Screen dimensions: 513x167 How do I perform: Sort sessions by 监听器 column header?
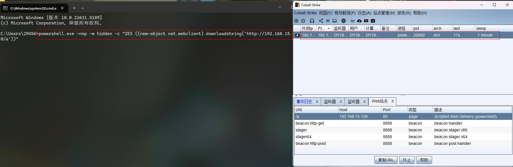[340, 28]
